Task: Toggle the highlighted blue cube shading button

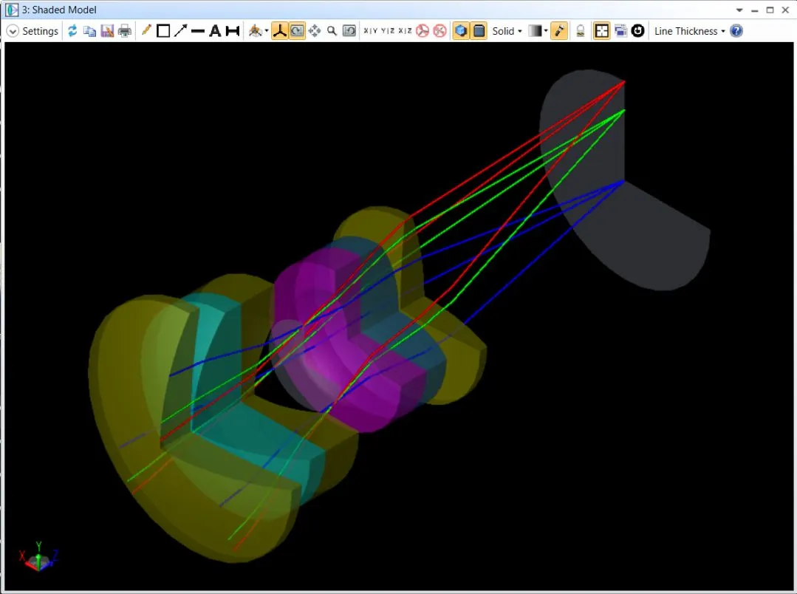Action: (x=460, y=31)
